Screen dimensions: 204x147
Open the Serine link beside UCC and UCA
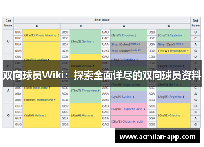(87, 41)
